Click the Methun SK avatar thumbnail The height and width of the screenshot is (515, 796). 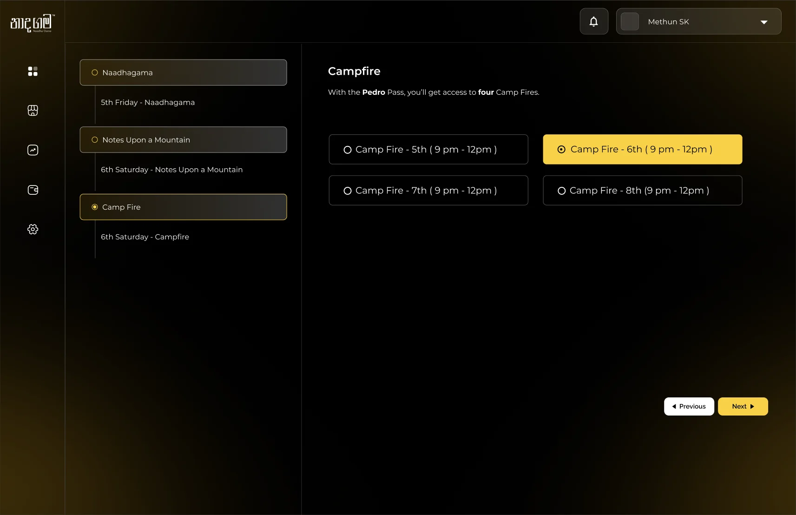(x=630, y=21)
